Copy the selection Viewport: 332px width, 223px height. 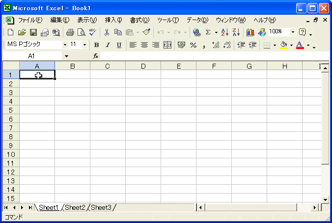[x=118, y=32]
